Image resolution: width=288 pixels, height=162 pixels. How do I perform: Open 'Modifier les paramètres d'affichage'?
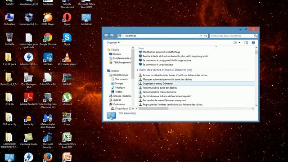point(159,52)
